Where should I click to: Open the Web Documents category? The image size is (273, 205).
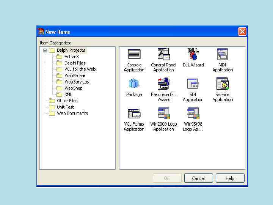tap(72, 113)
